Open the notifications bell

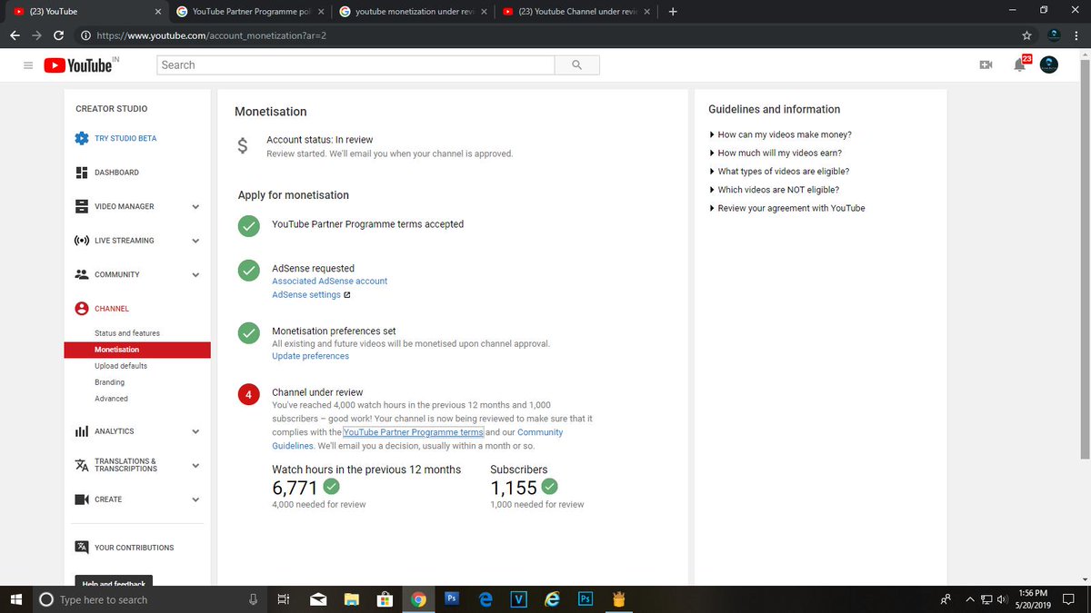pyautogui.click(x=1021, y=65)
